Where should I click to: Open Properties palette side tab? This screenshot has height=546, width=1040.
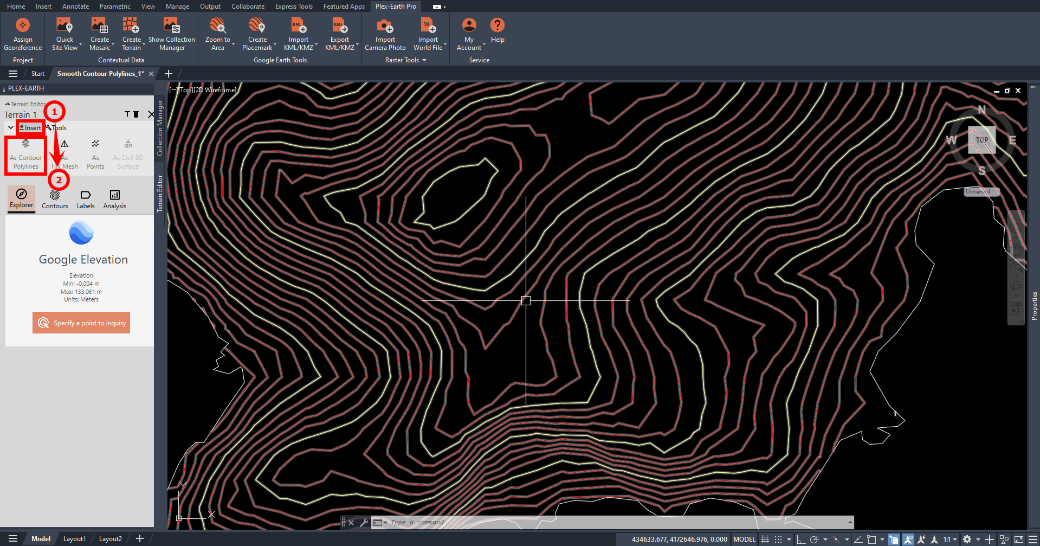coord(1035,306)
